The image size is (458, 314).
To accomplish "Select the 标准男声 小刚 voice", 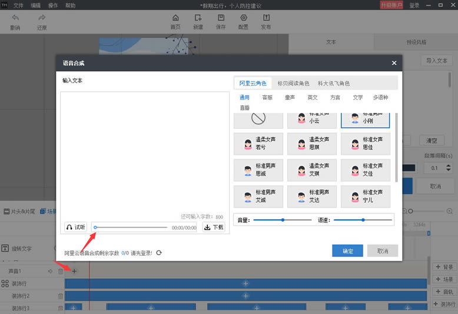I will click(365, 119).
